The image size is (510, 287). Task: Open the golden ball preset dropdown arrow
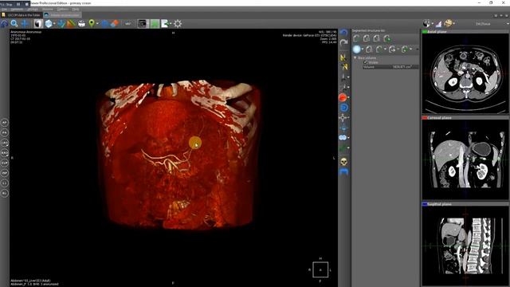pos(453,23)
